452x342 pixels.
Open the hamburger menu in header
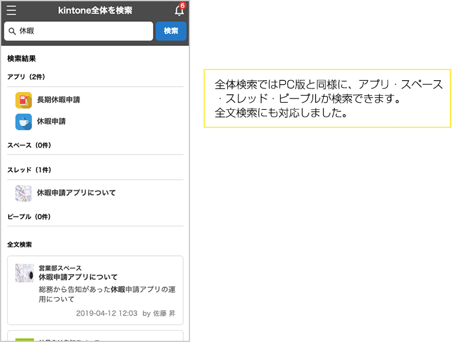pos(11,11)
